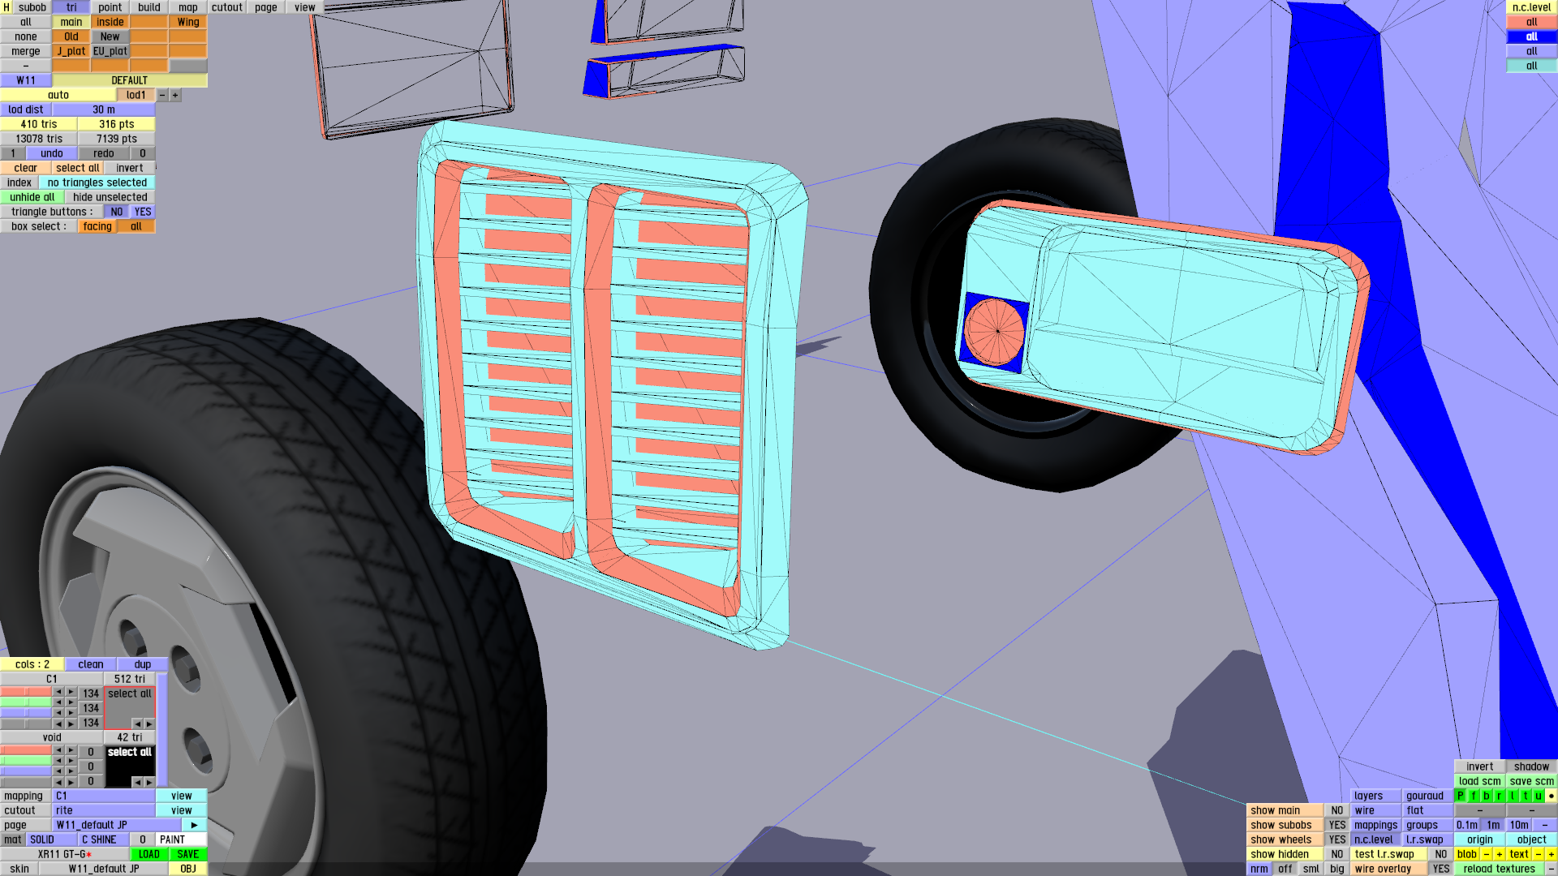Viewport: 1558px width, 876px height.
Task: Click the C1 red color slider
Action: tap(26, 693)
